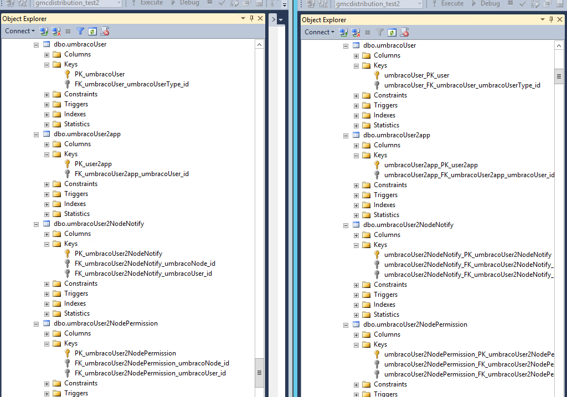The height and width of the screenshot is (397, 567).
Task: Click Execute button in left window toolbar
Action: (x=147, y=3)
